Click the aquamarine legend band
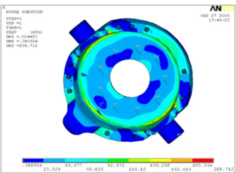This screenshot has width=236, height=173. pyautogui.click(x=97, y=160)
